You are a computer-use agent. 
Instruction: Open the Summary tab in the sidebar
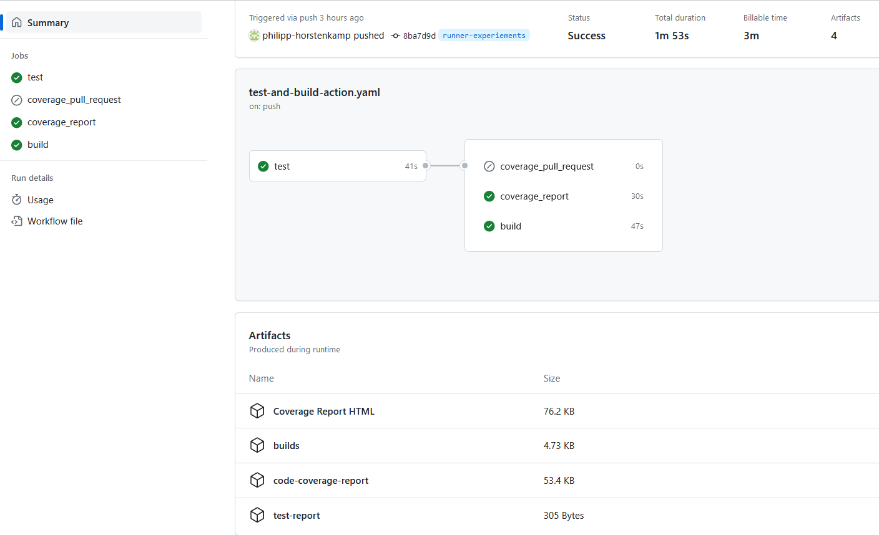click(x=48, y=23)
